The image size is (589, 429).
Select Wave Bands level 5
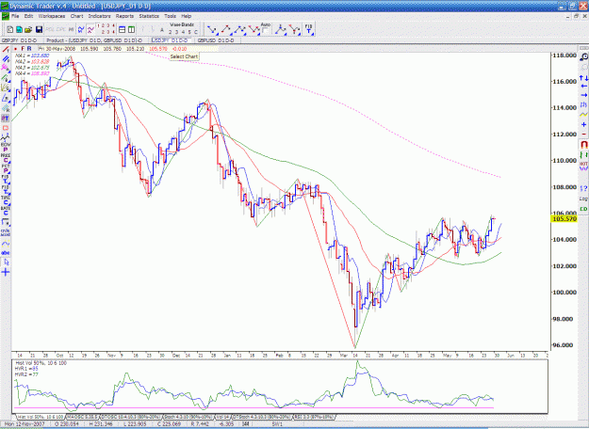[189, 32]
